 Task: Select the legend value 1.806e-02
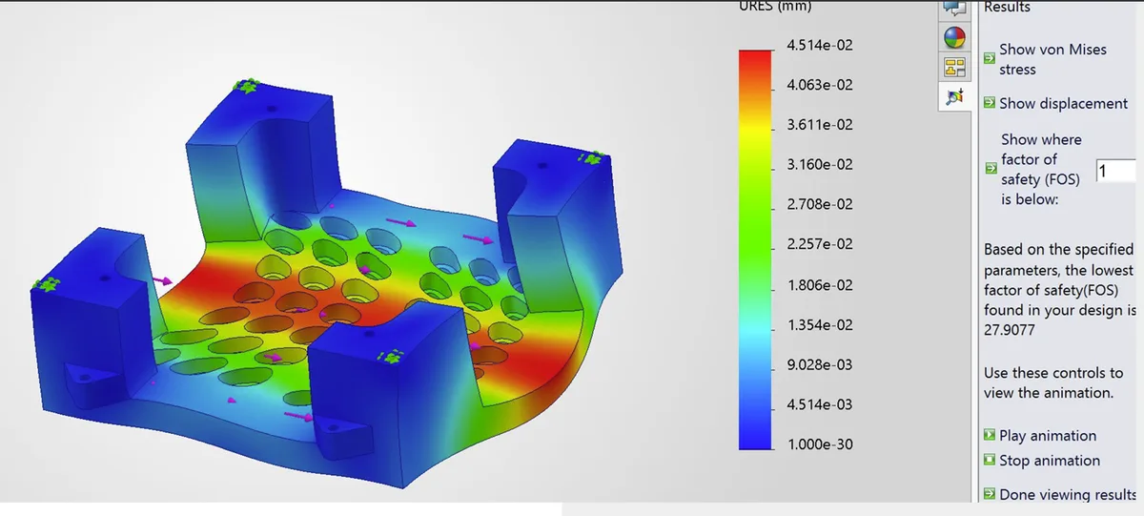(819, 285)
